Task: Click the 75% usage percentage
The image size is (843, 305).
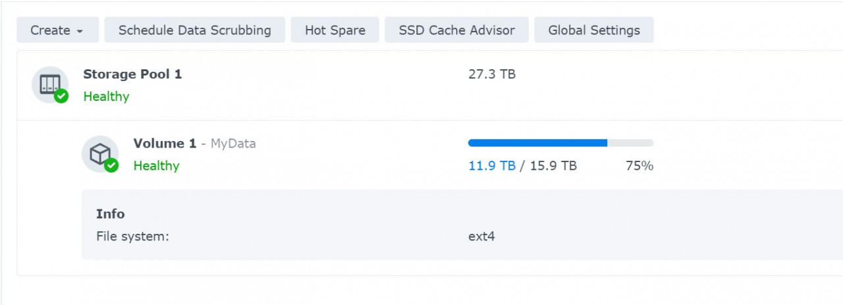Action: click(x=639, y=166)
